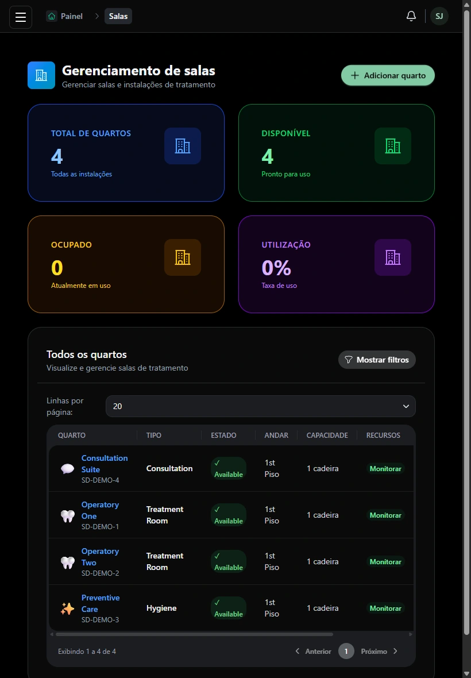Click the table's horizontal scrollbar

coord(195,634)
